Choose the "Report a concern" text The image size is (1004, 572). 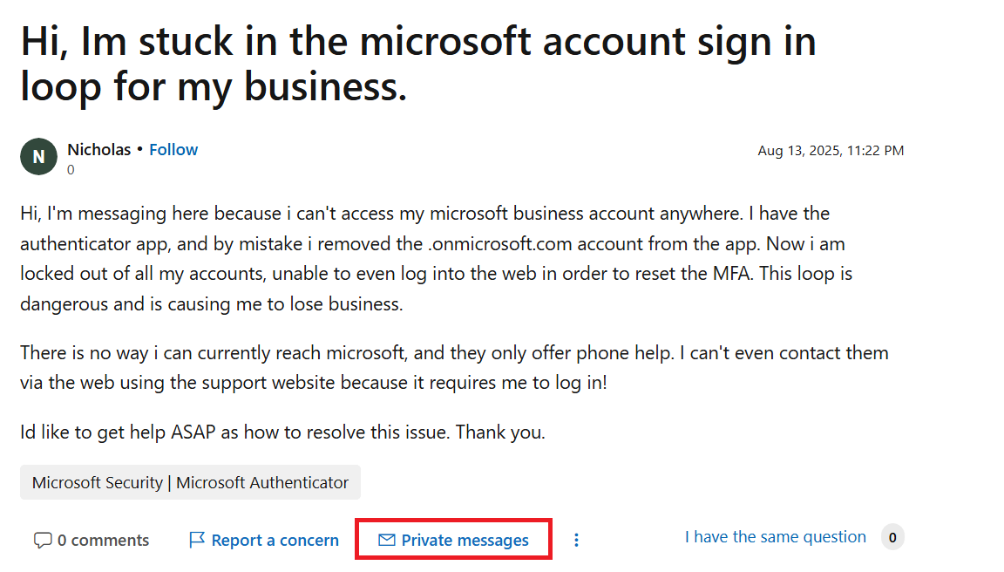tap(275, 541)
